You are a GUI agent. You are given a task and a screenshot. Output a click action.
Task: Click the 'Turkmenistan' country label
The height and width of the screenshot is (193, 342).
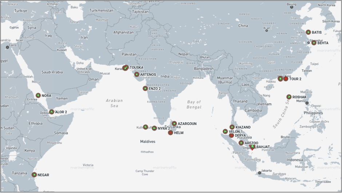101,11
